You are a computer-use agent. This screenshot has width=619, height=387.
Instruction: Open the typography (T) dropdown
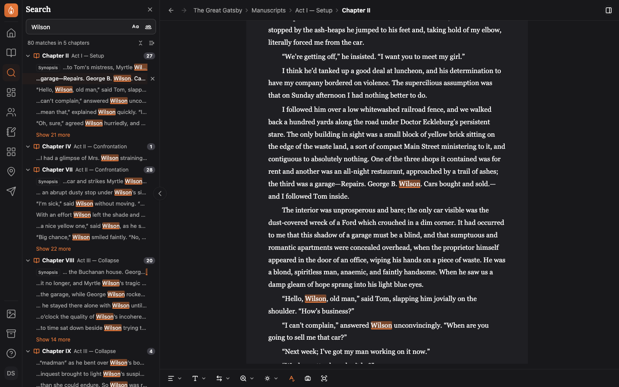coord(199,378)
